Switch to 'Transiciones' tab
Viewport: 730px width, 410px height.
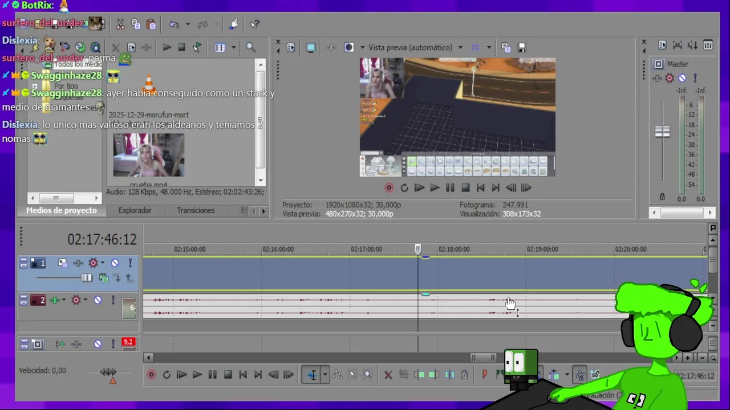pos(196,210)
